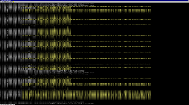189x105 pixels.
Task: Click the system menu icon in title bar
Action: [0, 0]
